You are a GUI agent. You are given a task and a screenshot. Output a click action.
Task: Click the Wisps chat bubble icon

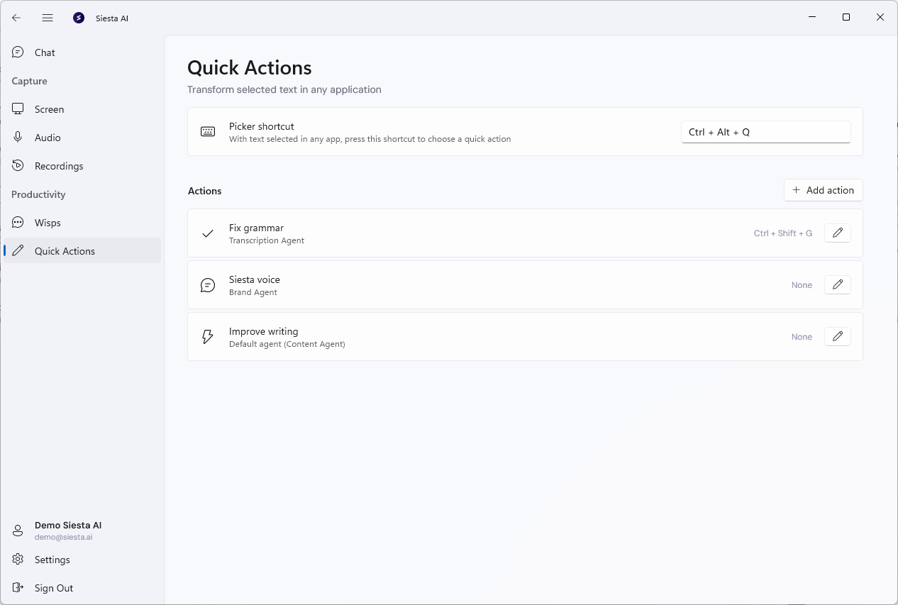tap(18, 223)
